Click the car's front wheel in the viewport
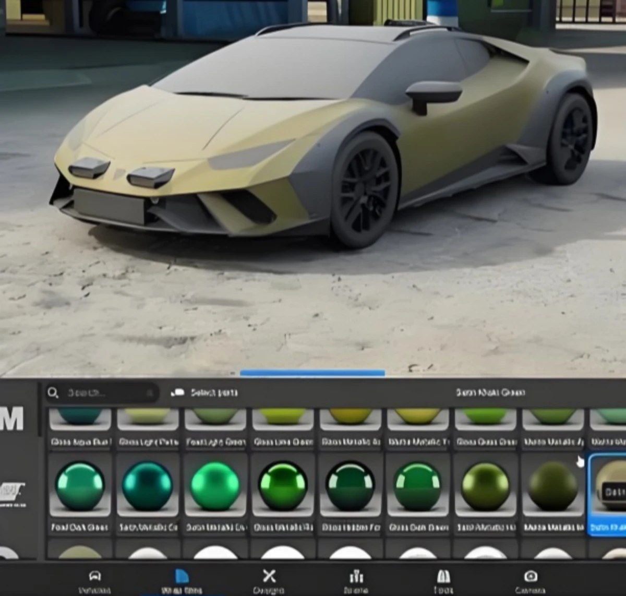The image size is (626, 596). click(x=366, y=189)
